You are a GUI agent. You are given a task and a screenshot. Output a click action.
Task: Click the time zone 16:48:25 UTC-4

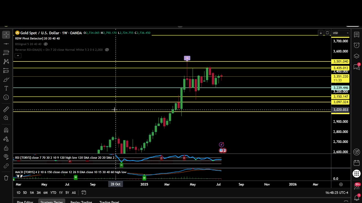coord(337,193)
